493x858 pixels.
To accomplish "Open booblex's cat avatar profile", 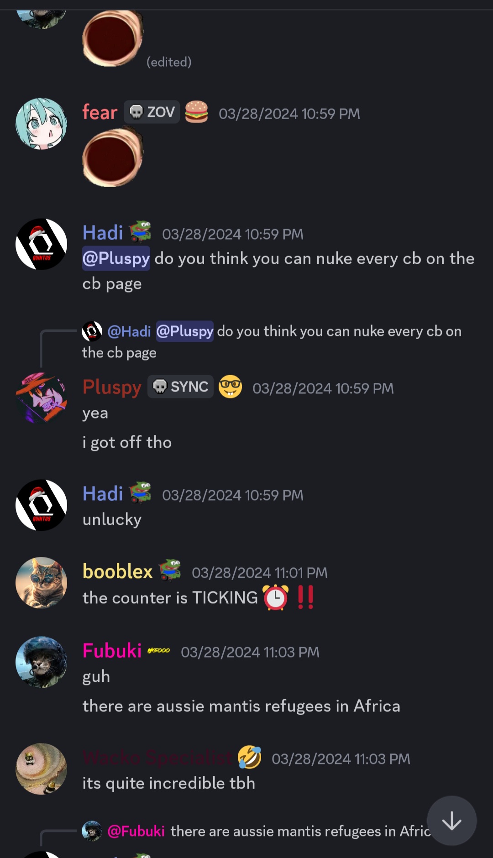I will [x=42, y=583].
